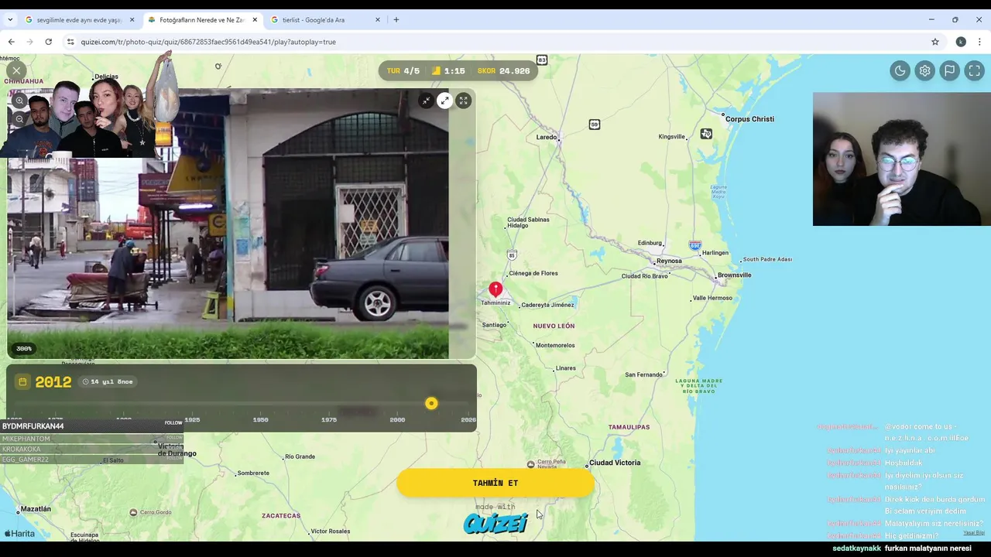Viewport: 991px width, 557px height.
Task: Open quiz settings gear
Action: [x=925, y=70]
